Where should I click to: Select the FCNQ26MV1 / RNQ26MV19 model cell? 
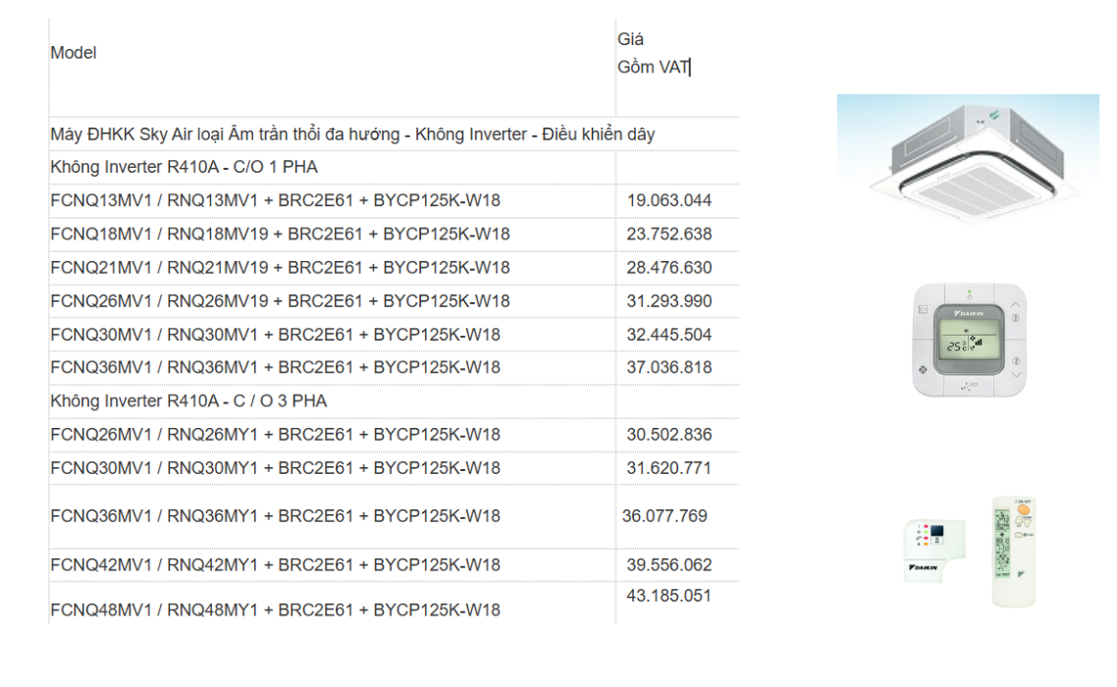pyautogui.click(x=280, y=301)
